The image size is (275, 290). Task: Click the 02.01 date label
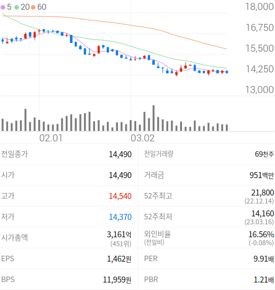pyautogui.click(x=51, y=138)
